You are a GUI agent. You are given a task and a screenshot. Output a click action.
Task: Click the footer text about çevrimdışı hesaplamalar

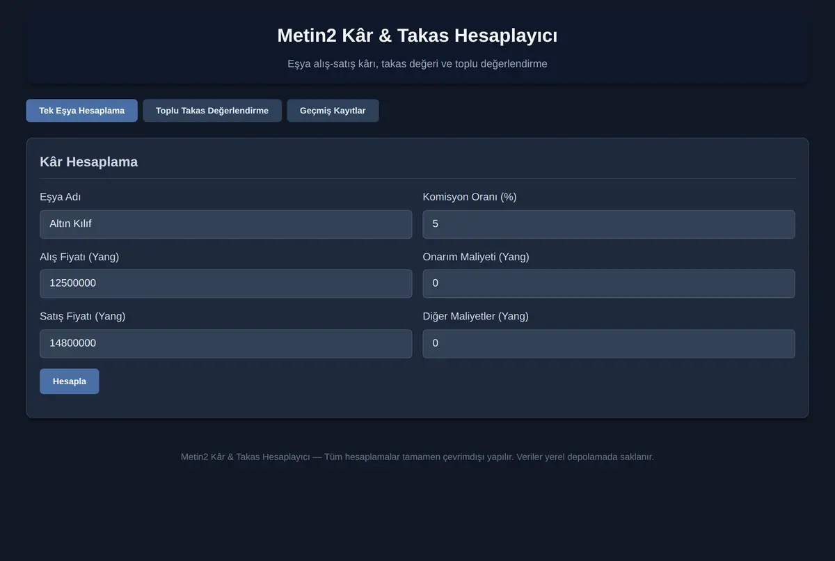click(x=417, y=457)
